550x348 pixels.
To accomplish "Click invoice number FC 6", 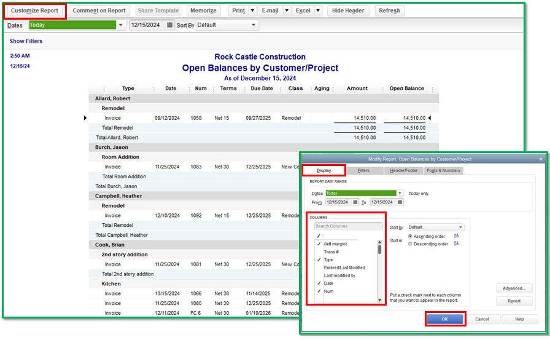I will (x=196, y=313).
